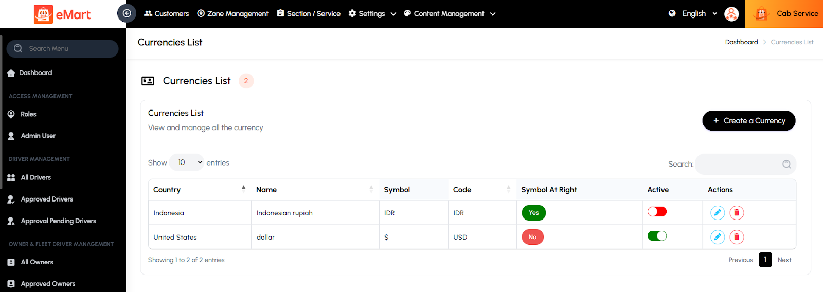The width and height of the screenshot is (823, 292).
Task: Open Zone Management from top menu
Action: pos(232,14)
